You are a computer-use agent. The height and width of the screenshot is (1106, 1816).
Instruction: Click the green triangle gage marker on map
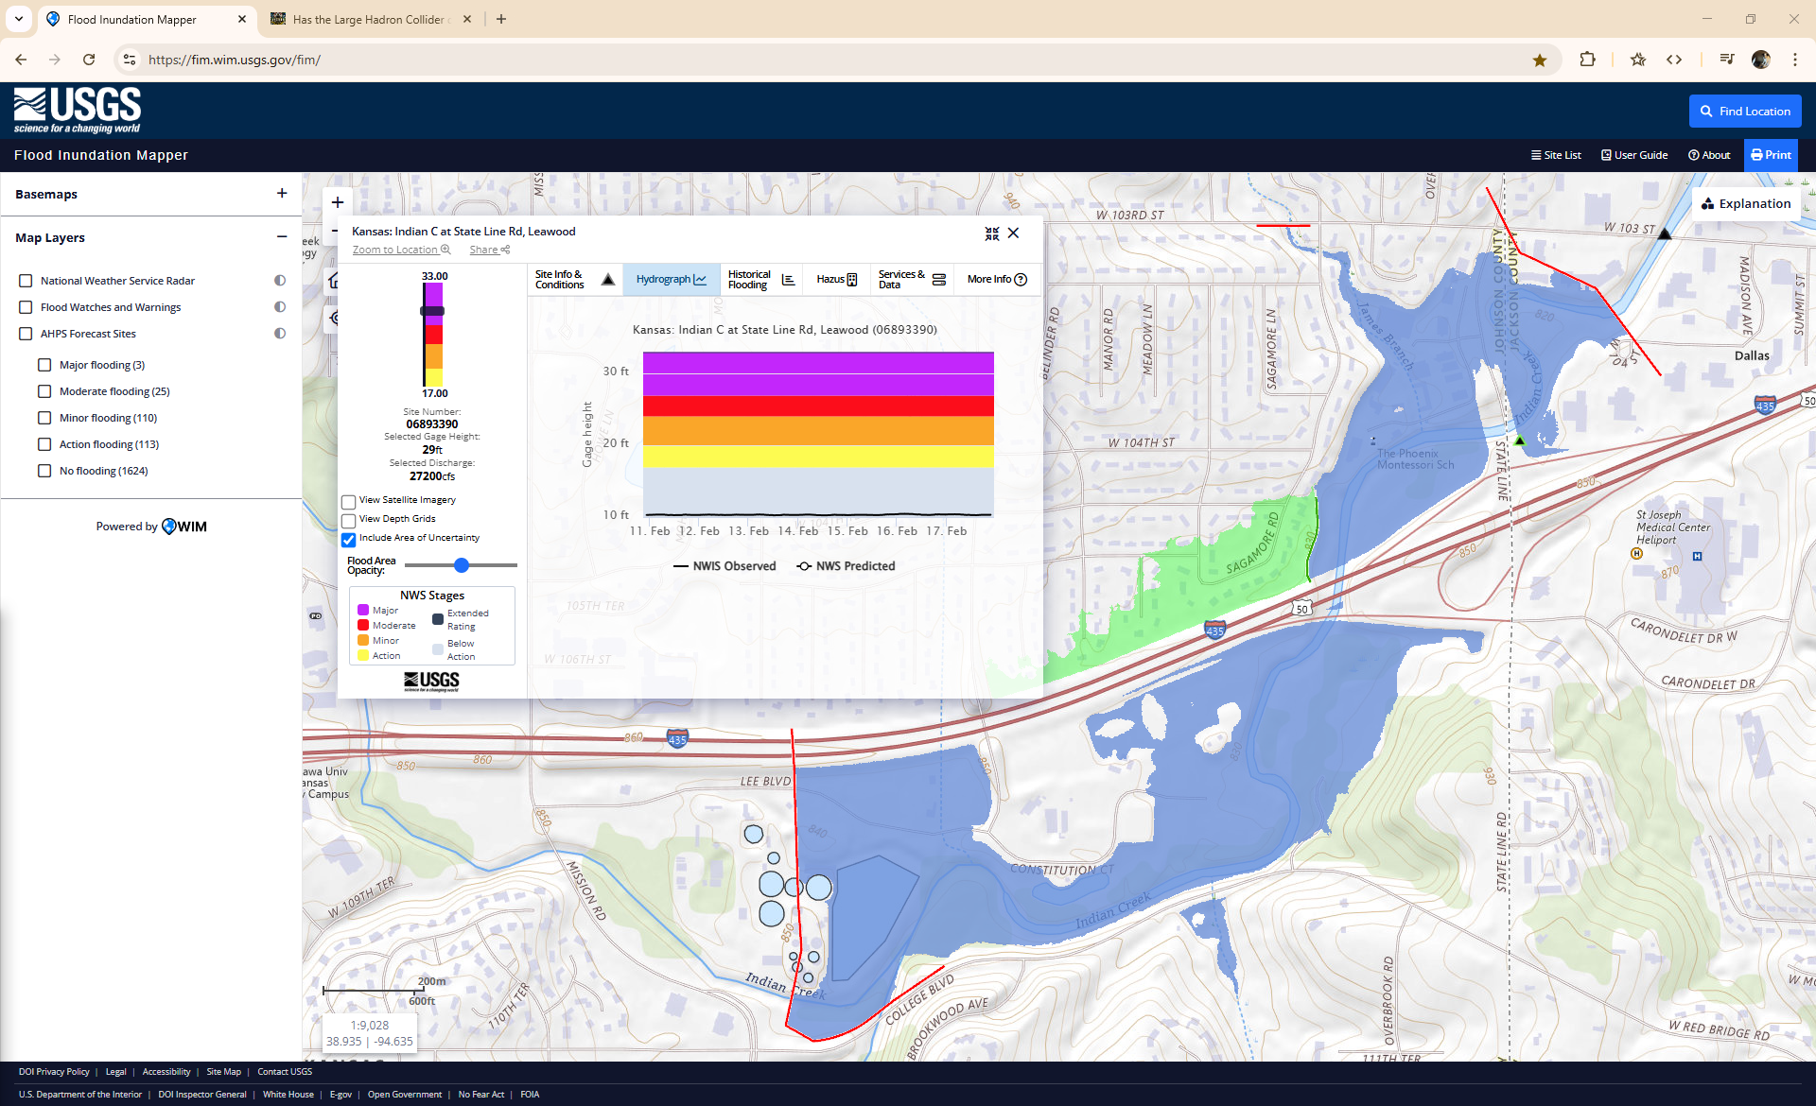[x=1521, y=441]
